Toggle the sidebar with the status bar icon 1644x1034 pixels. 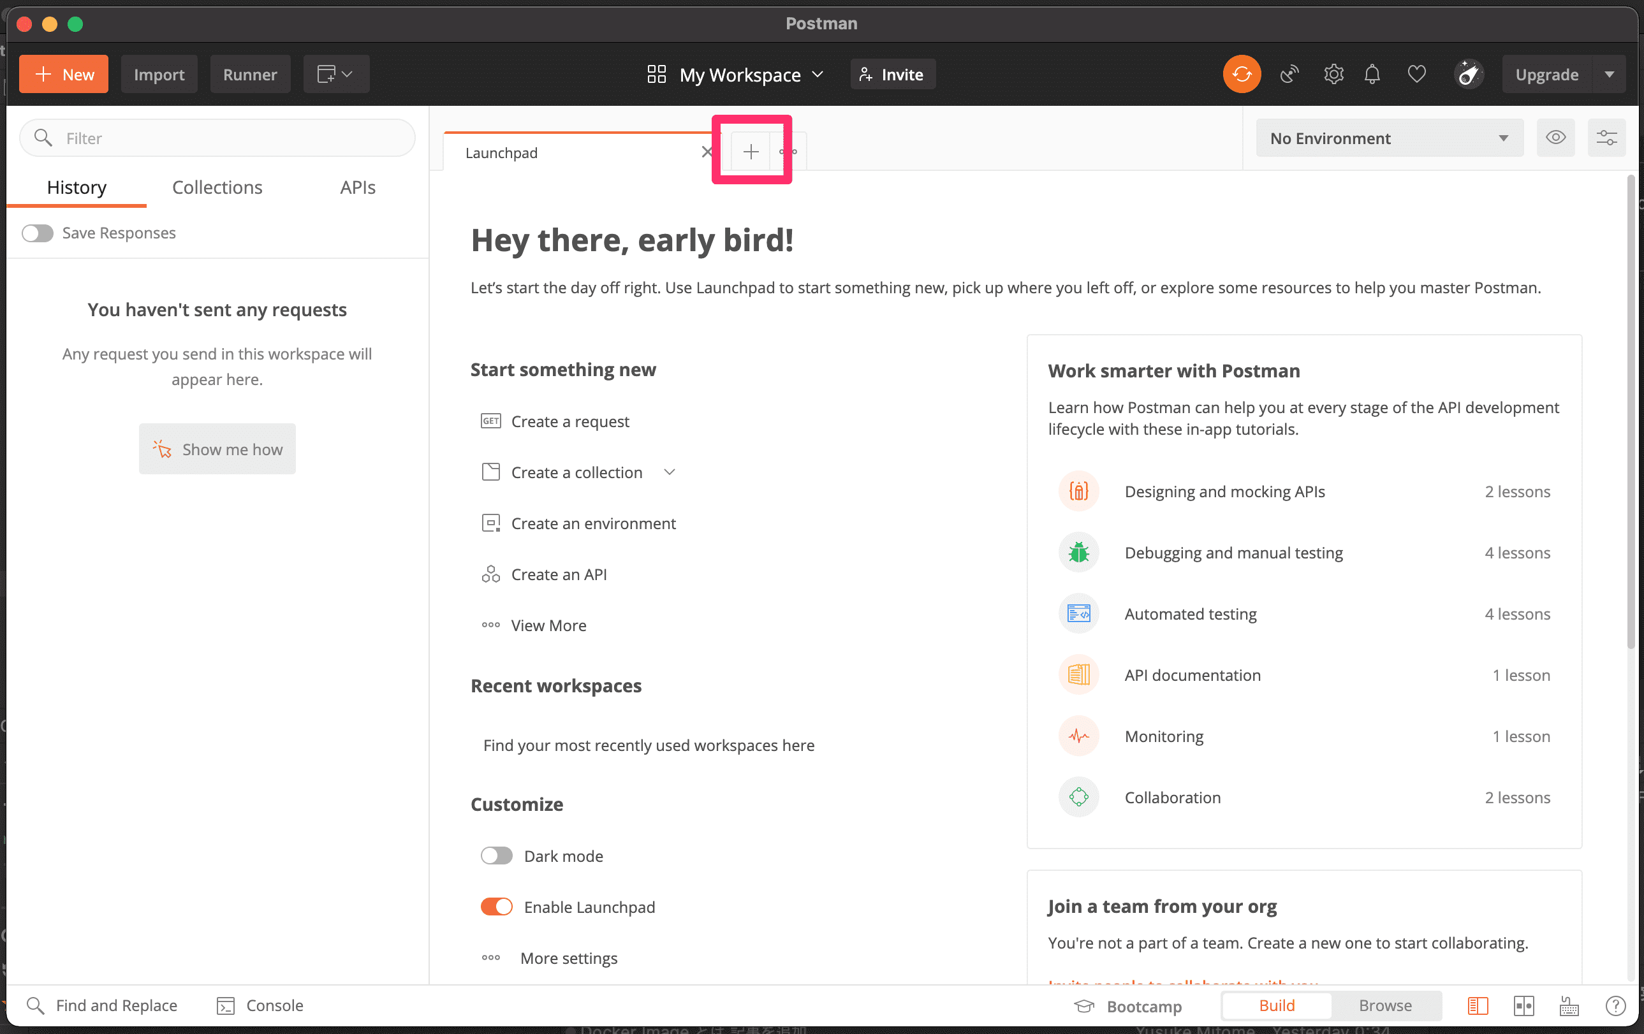1478,1005
